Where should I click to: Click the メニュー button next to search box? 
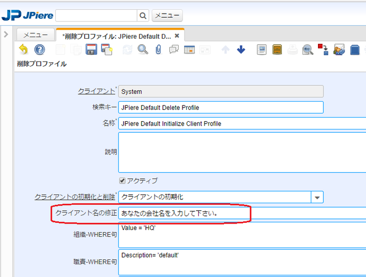[x=167, y=16]
